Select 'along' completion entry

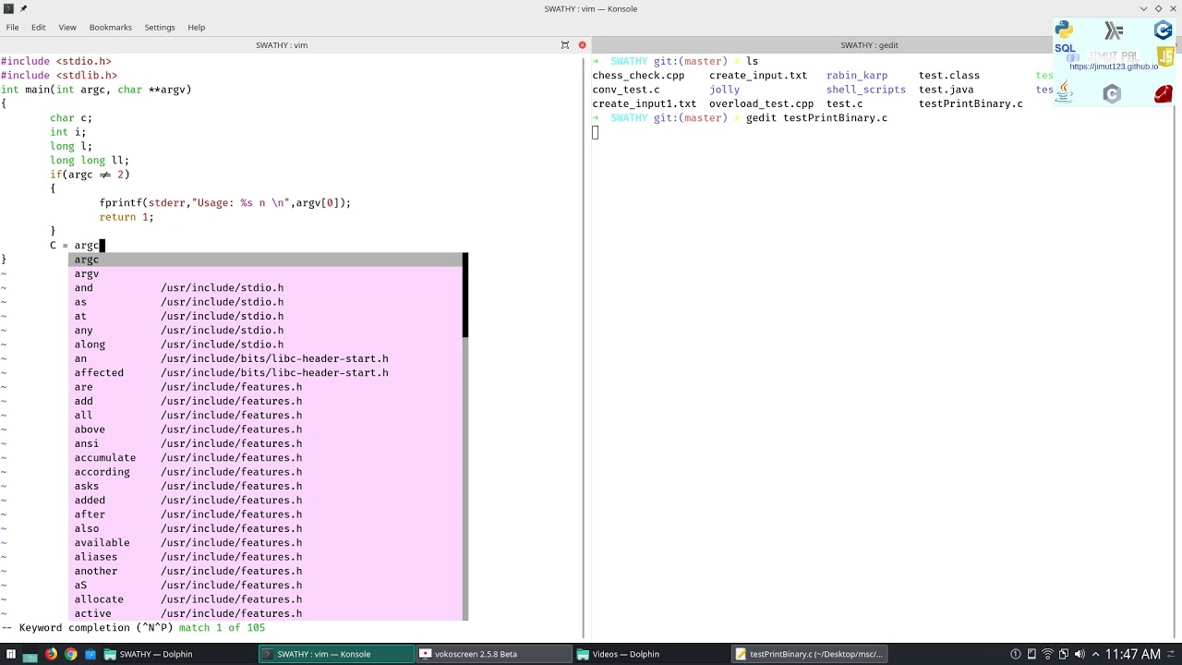click(266, 345)
